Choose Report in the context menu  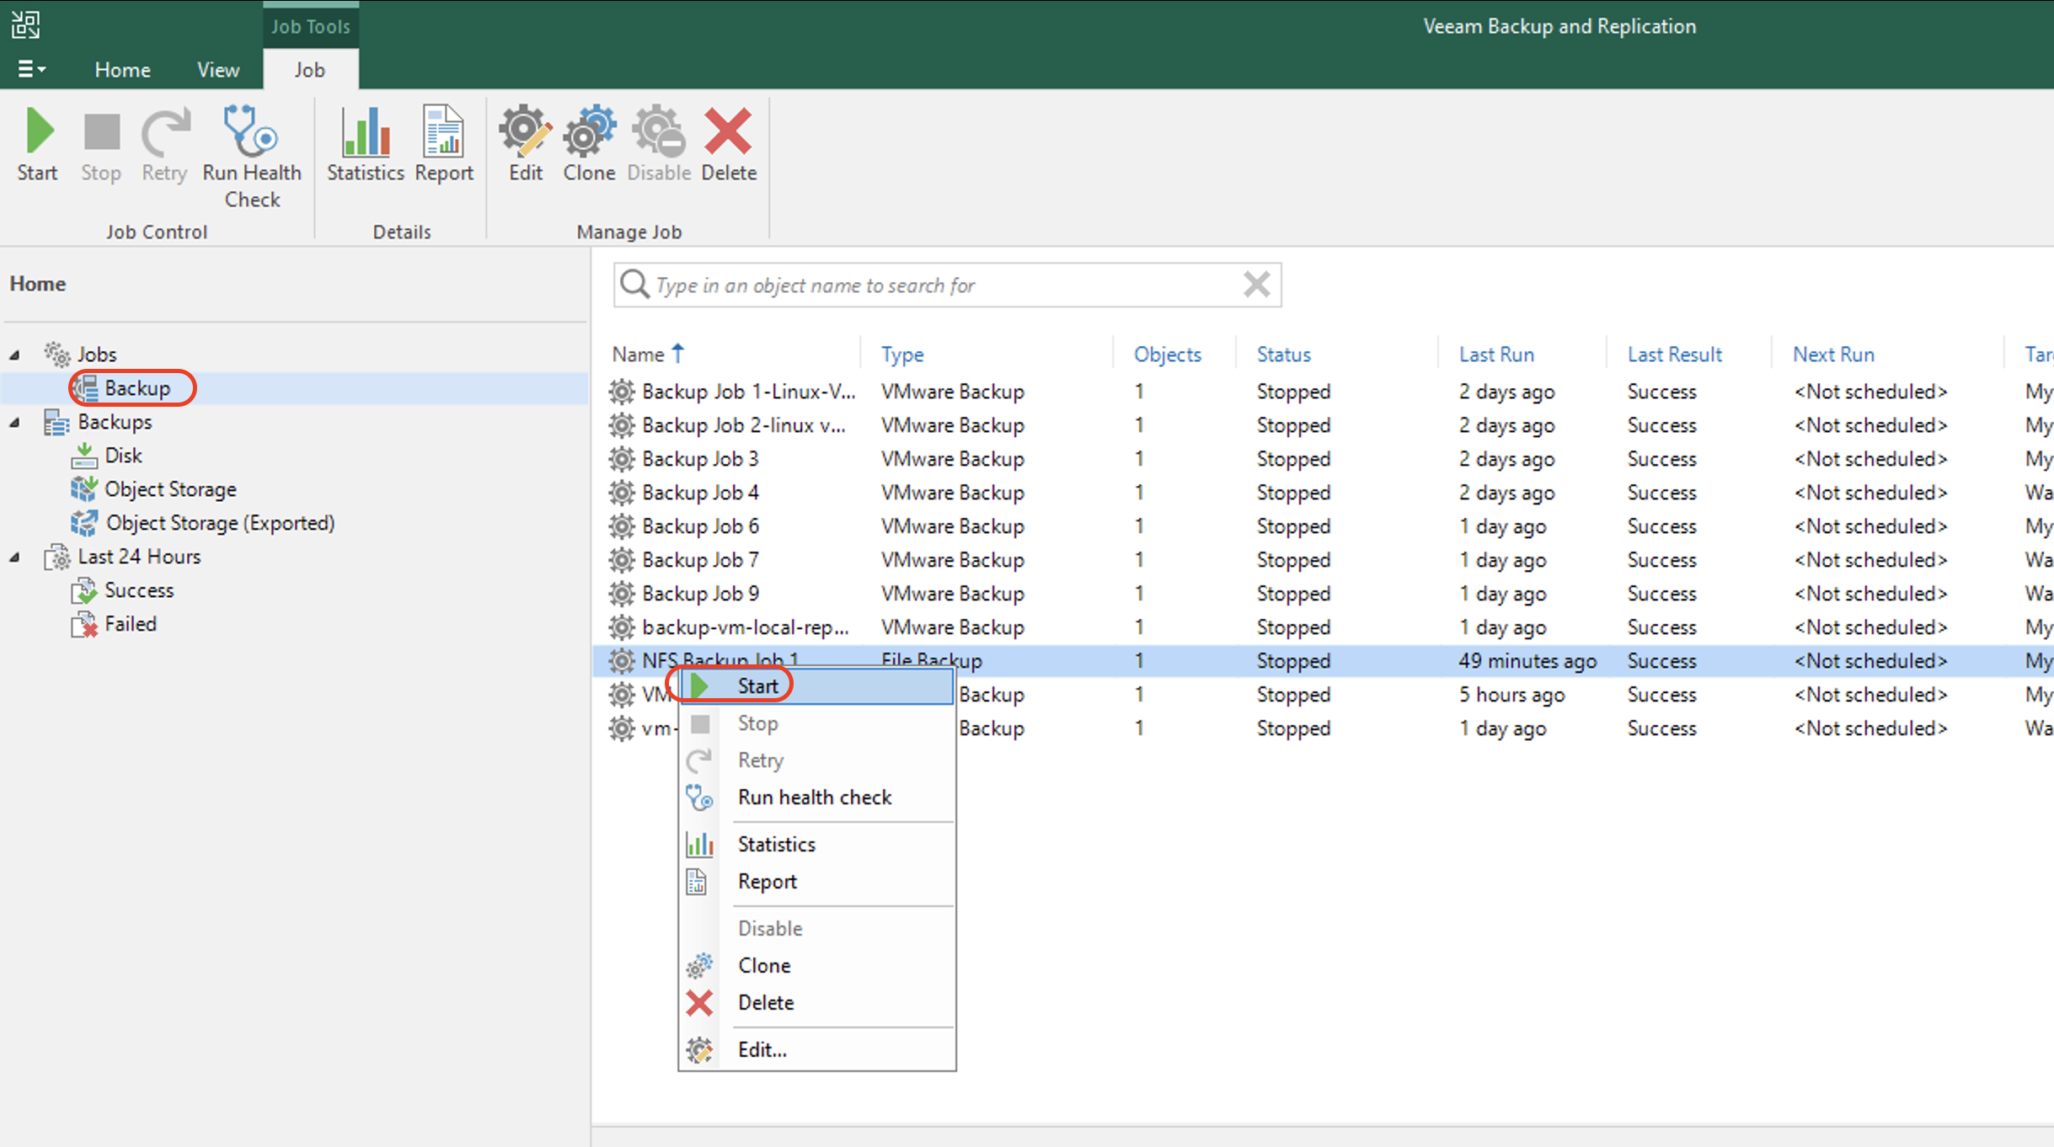click(x=816, y=882)
